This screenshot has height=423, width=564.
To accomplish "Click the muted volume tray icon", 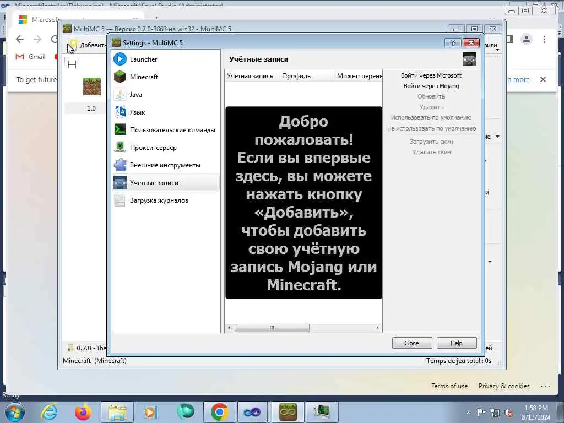I will [508, 413].
